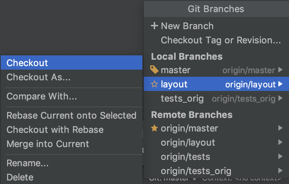
Task: Expand the tests_orig local branch arrow
Action: point(280,99)
